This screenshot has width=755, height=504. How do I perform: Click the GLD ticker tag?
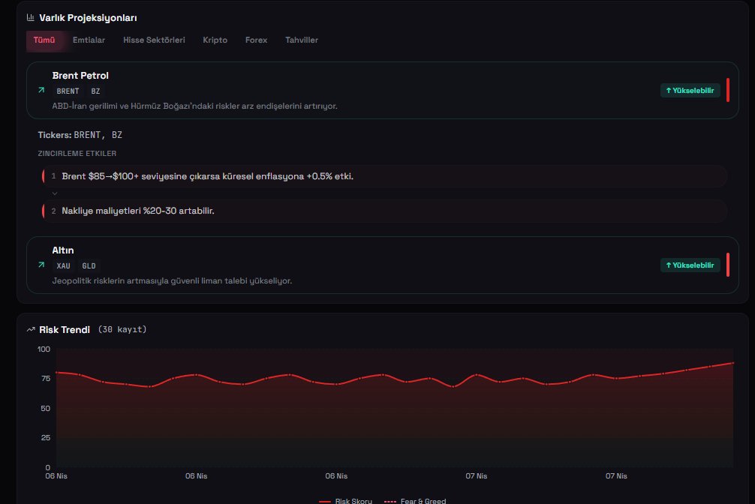point(89,265)
